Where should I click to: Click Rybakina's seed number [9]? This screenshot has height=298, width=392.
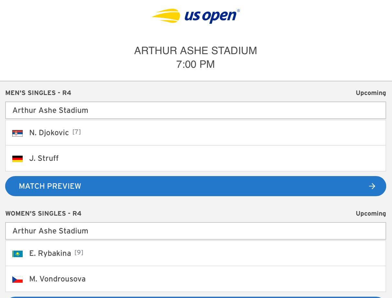point(79,253)
